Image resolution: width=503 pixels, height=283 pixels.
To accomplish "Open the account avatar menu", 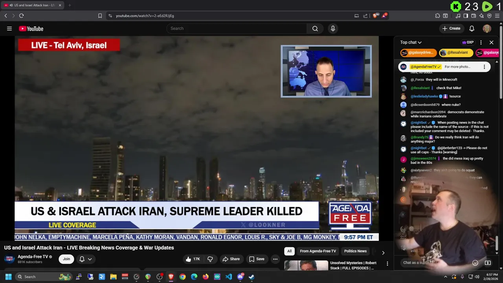I will pyautogui.click(x=487, y=28).
